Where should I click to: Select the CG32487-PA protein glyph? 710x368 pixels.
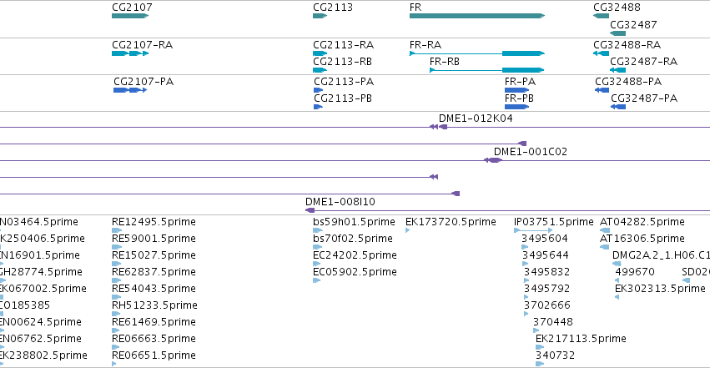click(x=618, y=107)
